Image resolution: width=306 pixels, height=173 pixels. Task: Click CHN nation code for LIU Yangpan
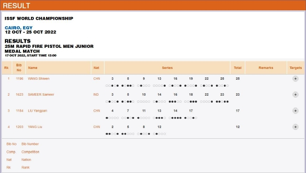pos(97,111)
